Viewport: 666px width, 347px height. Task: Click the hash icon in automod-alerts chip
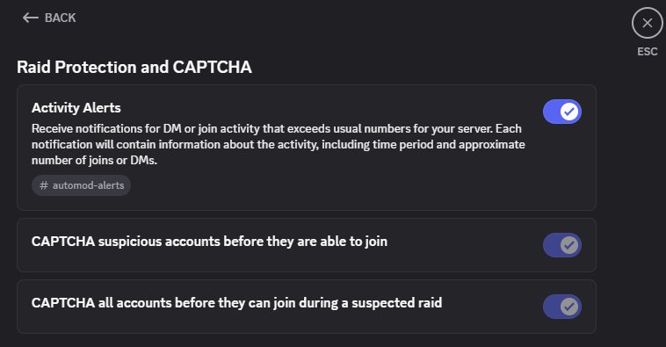click(x=44, y=185)
